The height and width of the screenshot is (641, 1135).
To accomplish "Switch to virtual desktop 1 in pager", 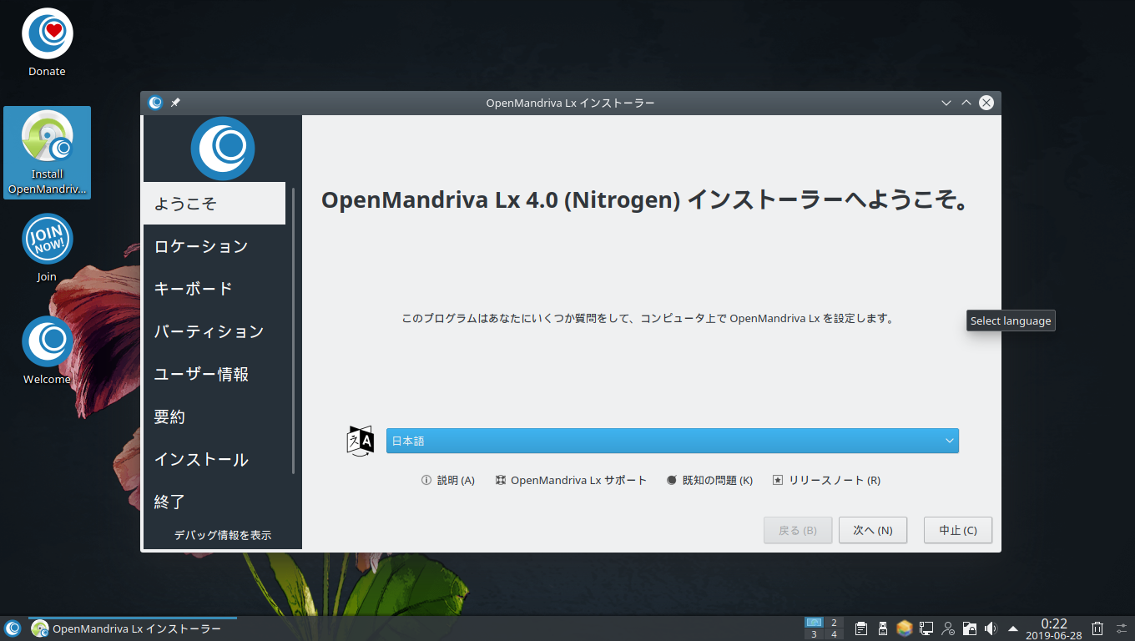I will (814, 623).
